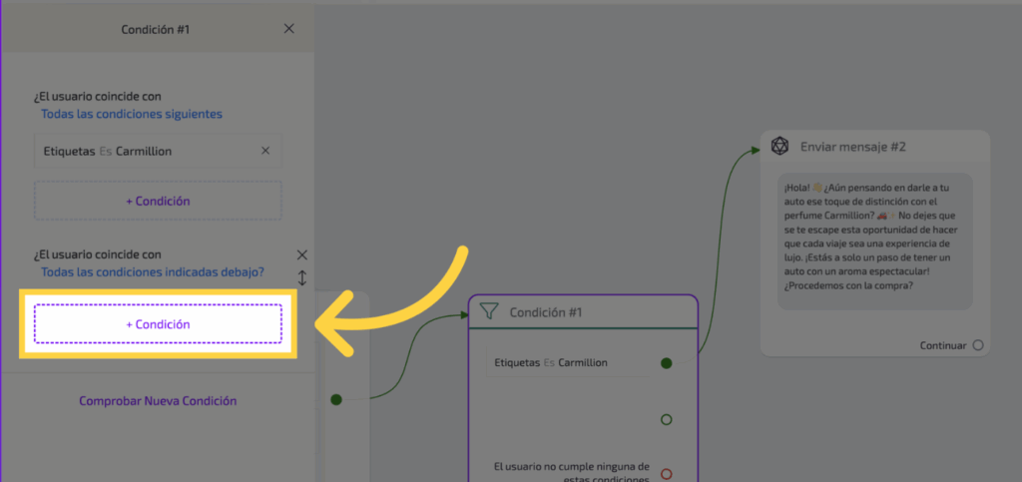Click the Enviar mensaje #2 node icon

pos(780,147)
